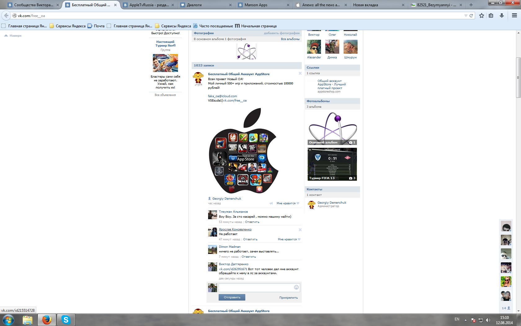Click the URL address bar
Screen dimensions: 521x326
click(x=239, y=16)
